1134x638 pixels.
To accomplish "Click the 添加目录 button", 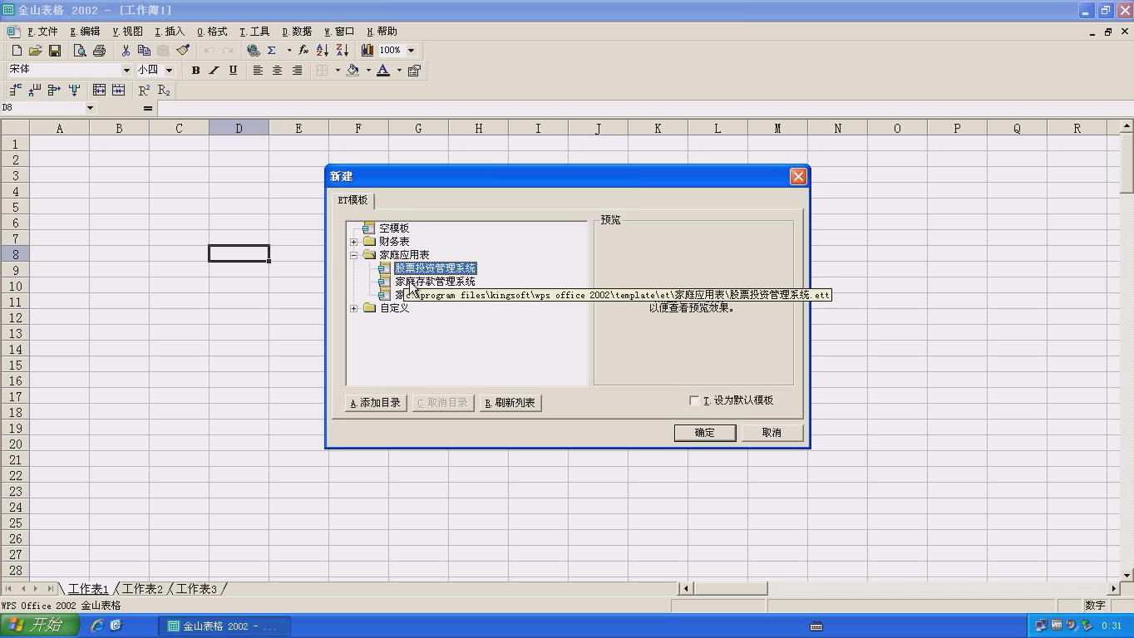I will click(x=376, y=403).
